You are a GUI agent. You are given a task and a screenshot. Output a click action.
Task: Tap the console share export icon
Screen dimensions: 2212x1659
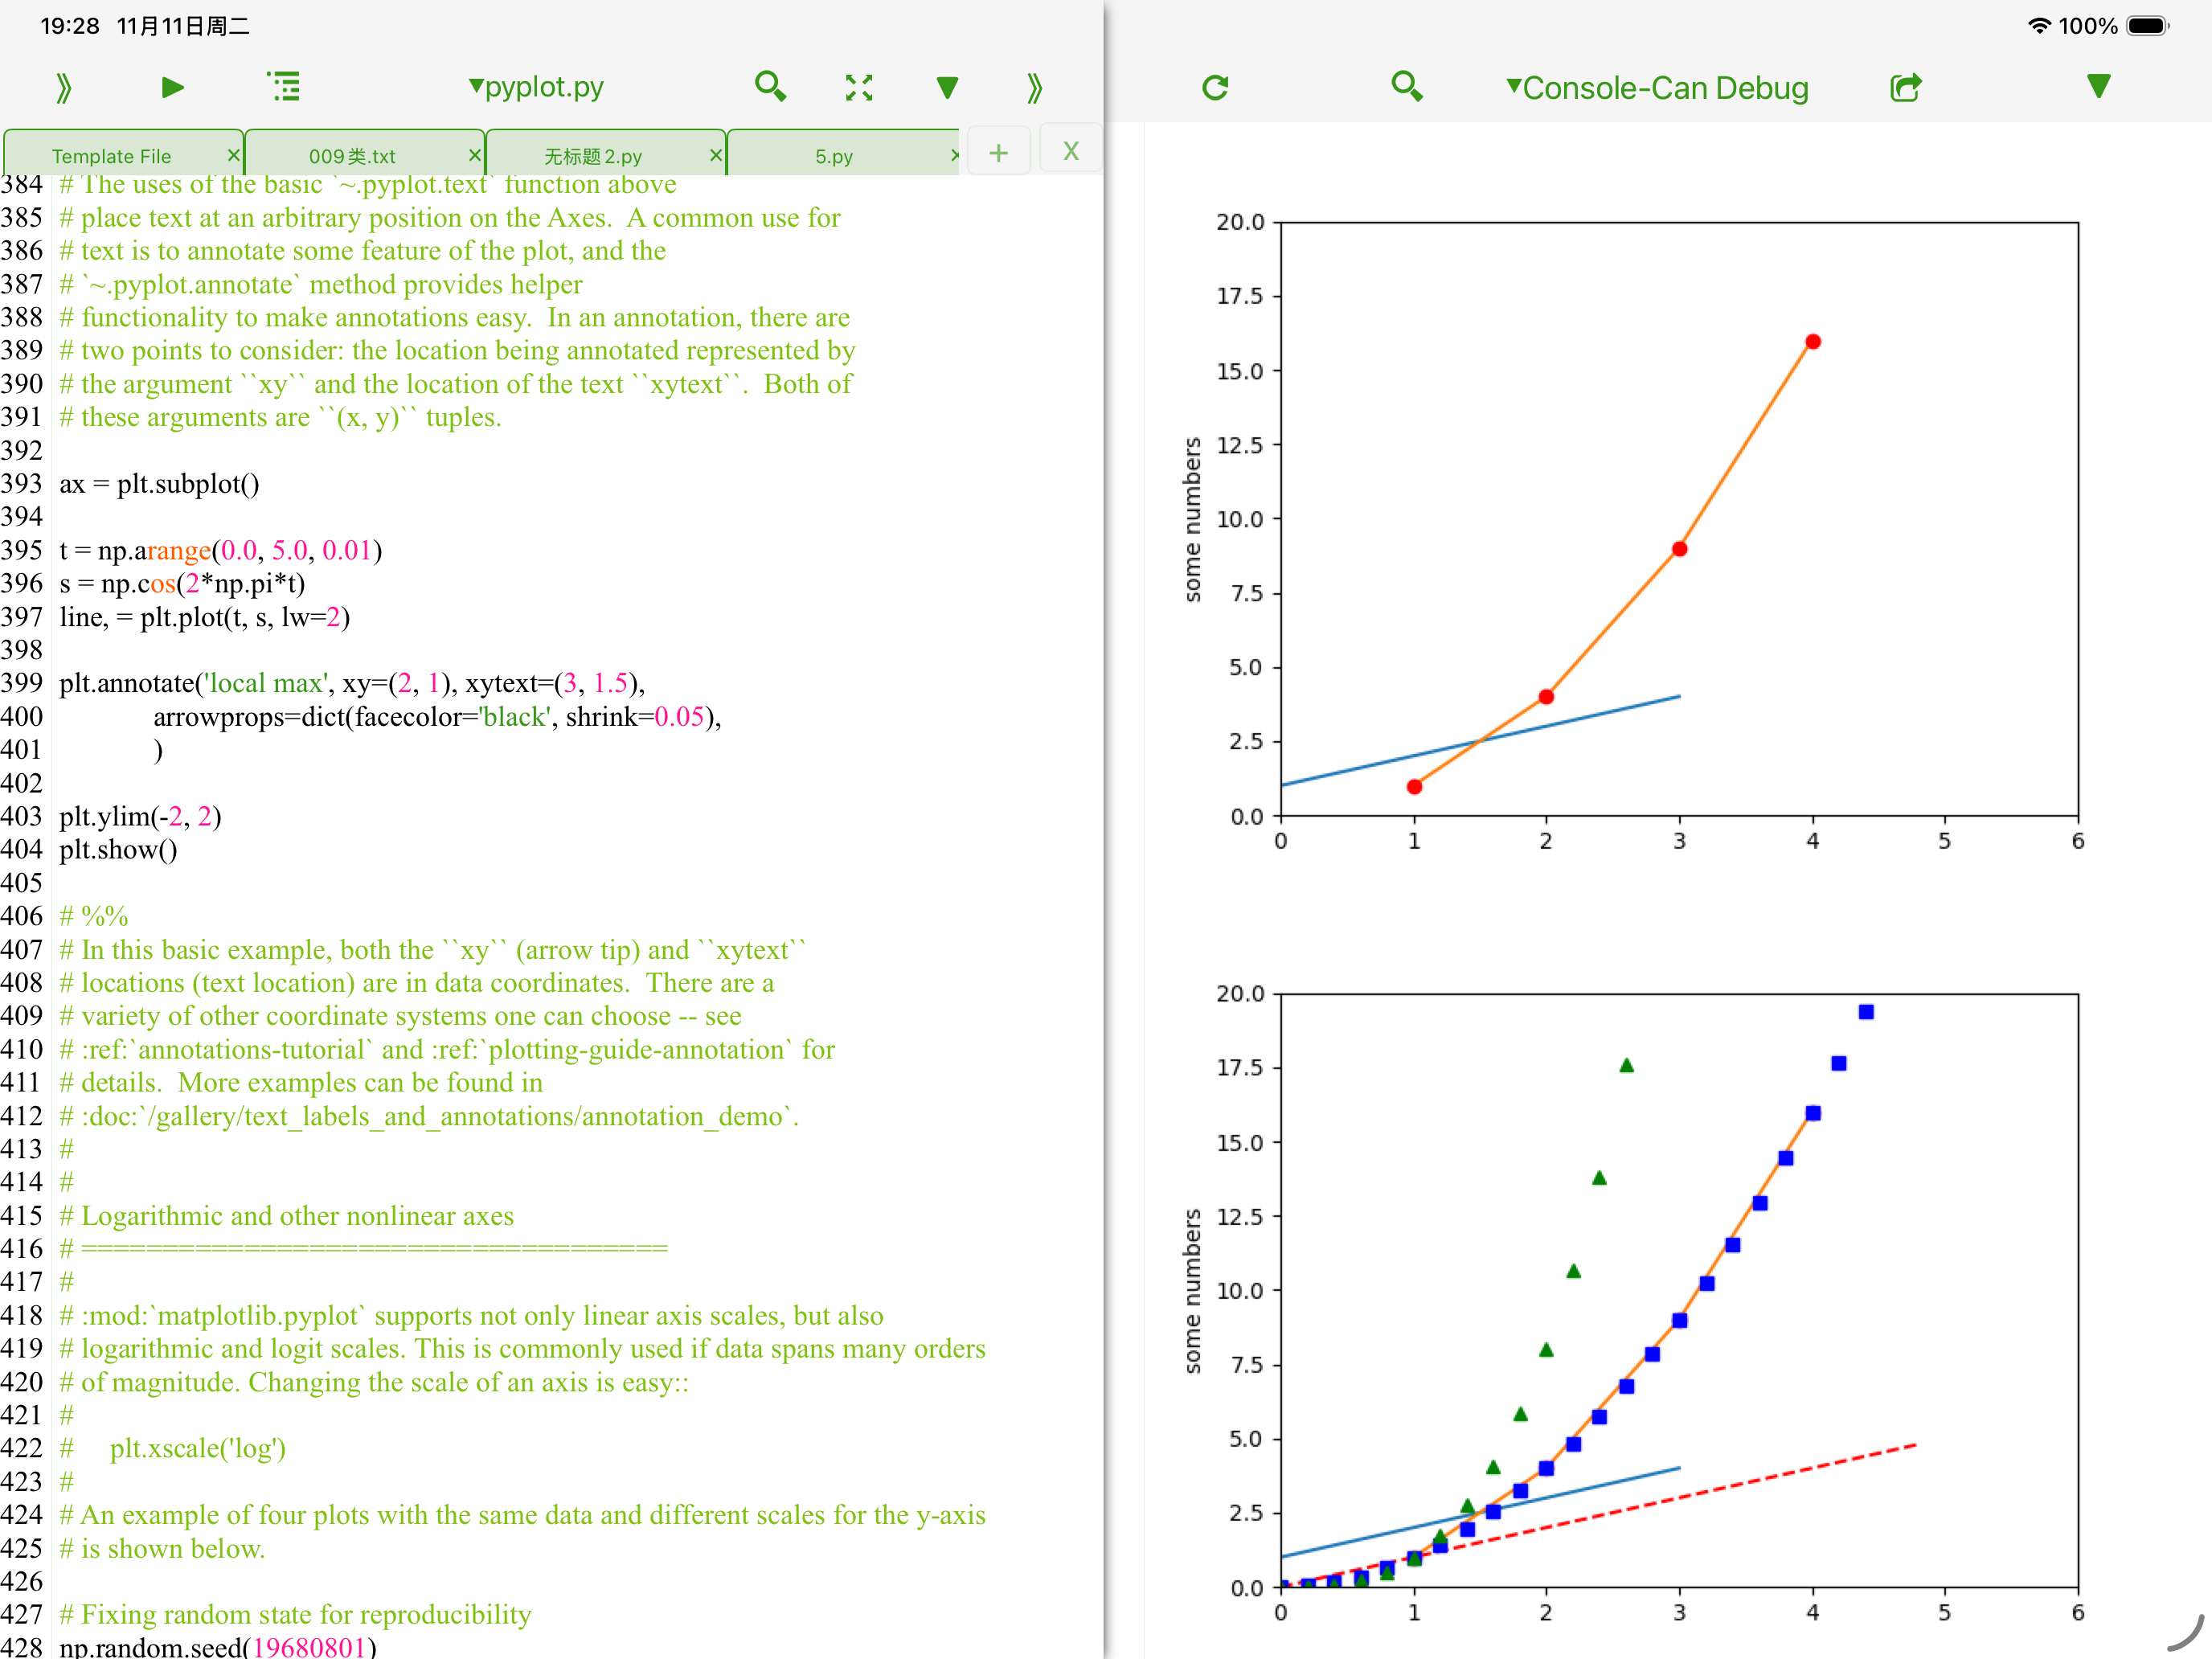click(1905, 88)
